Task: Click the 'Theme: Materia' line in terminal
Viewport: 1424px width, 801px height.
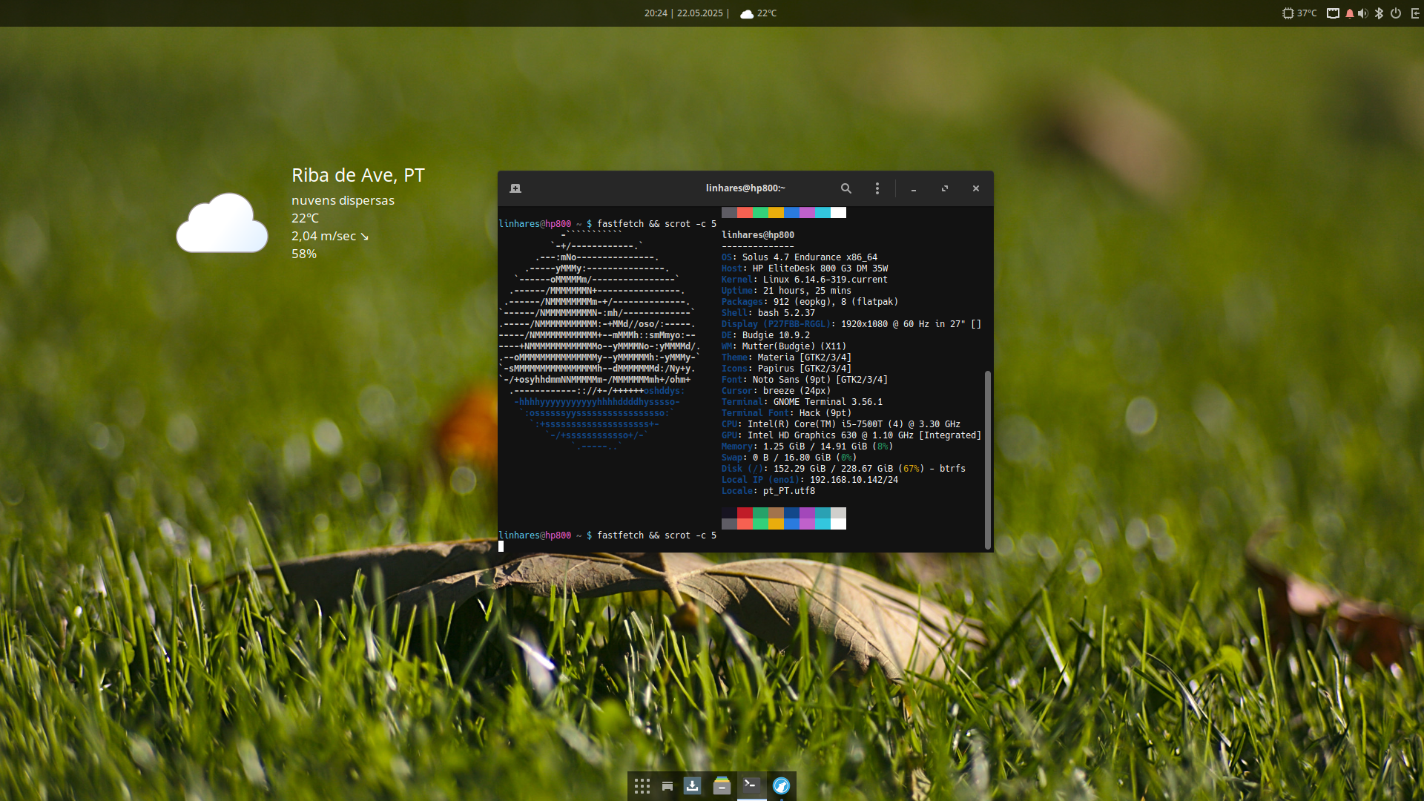Action: [786, 357]
